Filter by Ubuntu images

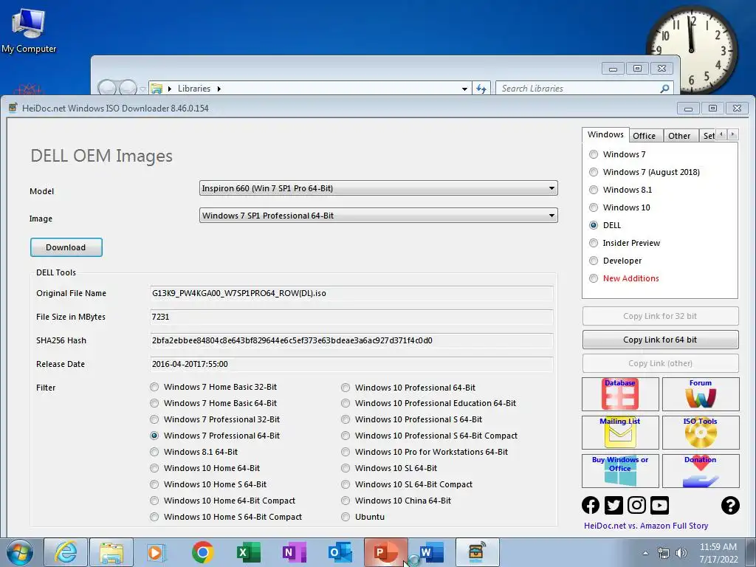[x=346, y=517]
